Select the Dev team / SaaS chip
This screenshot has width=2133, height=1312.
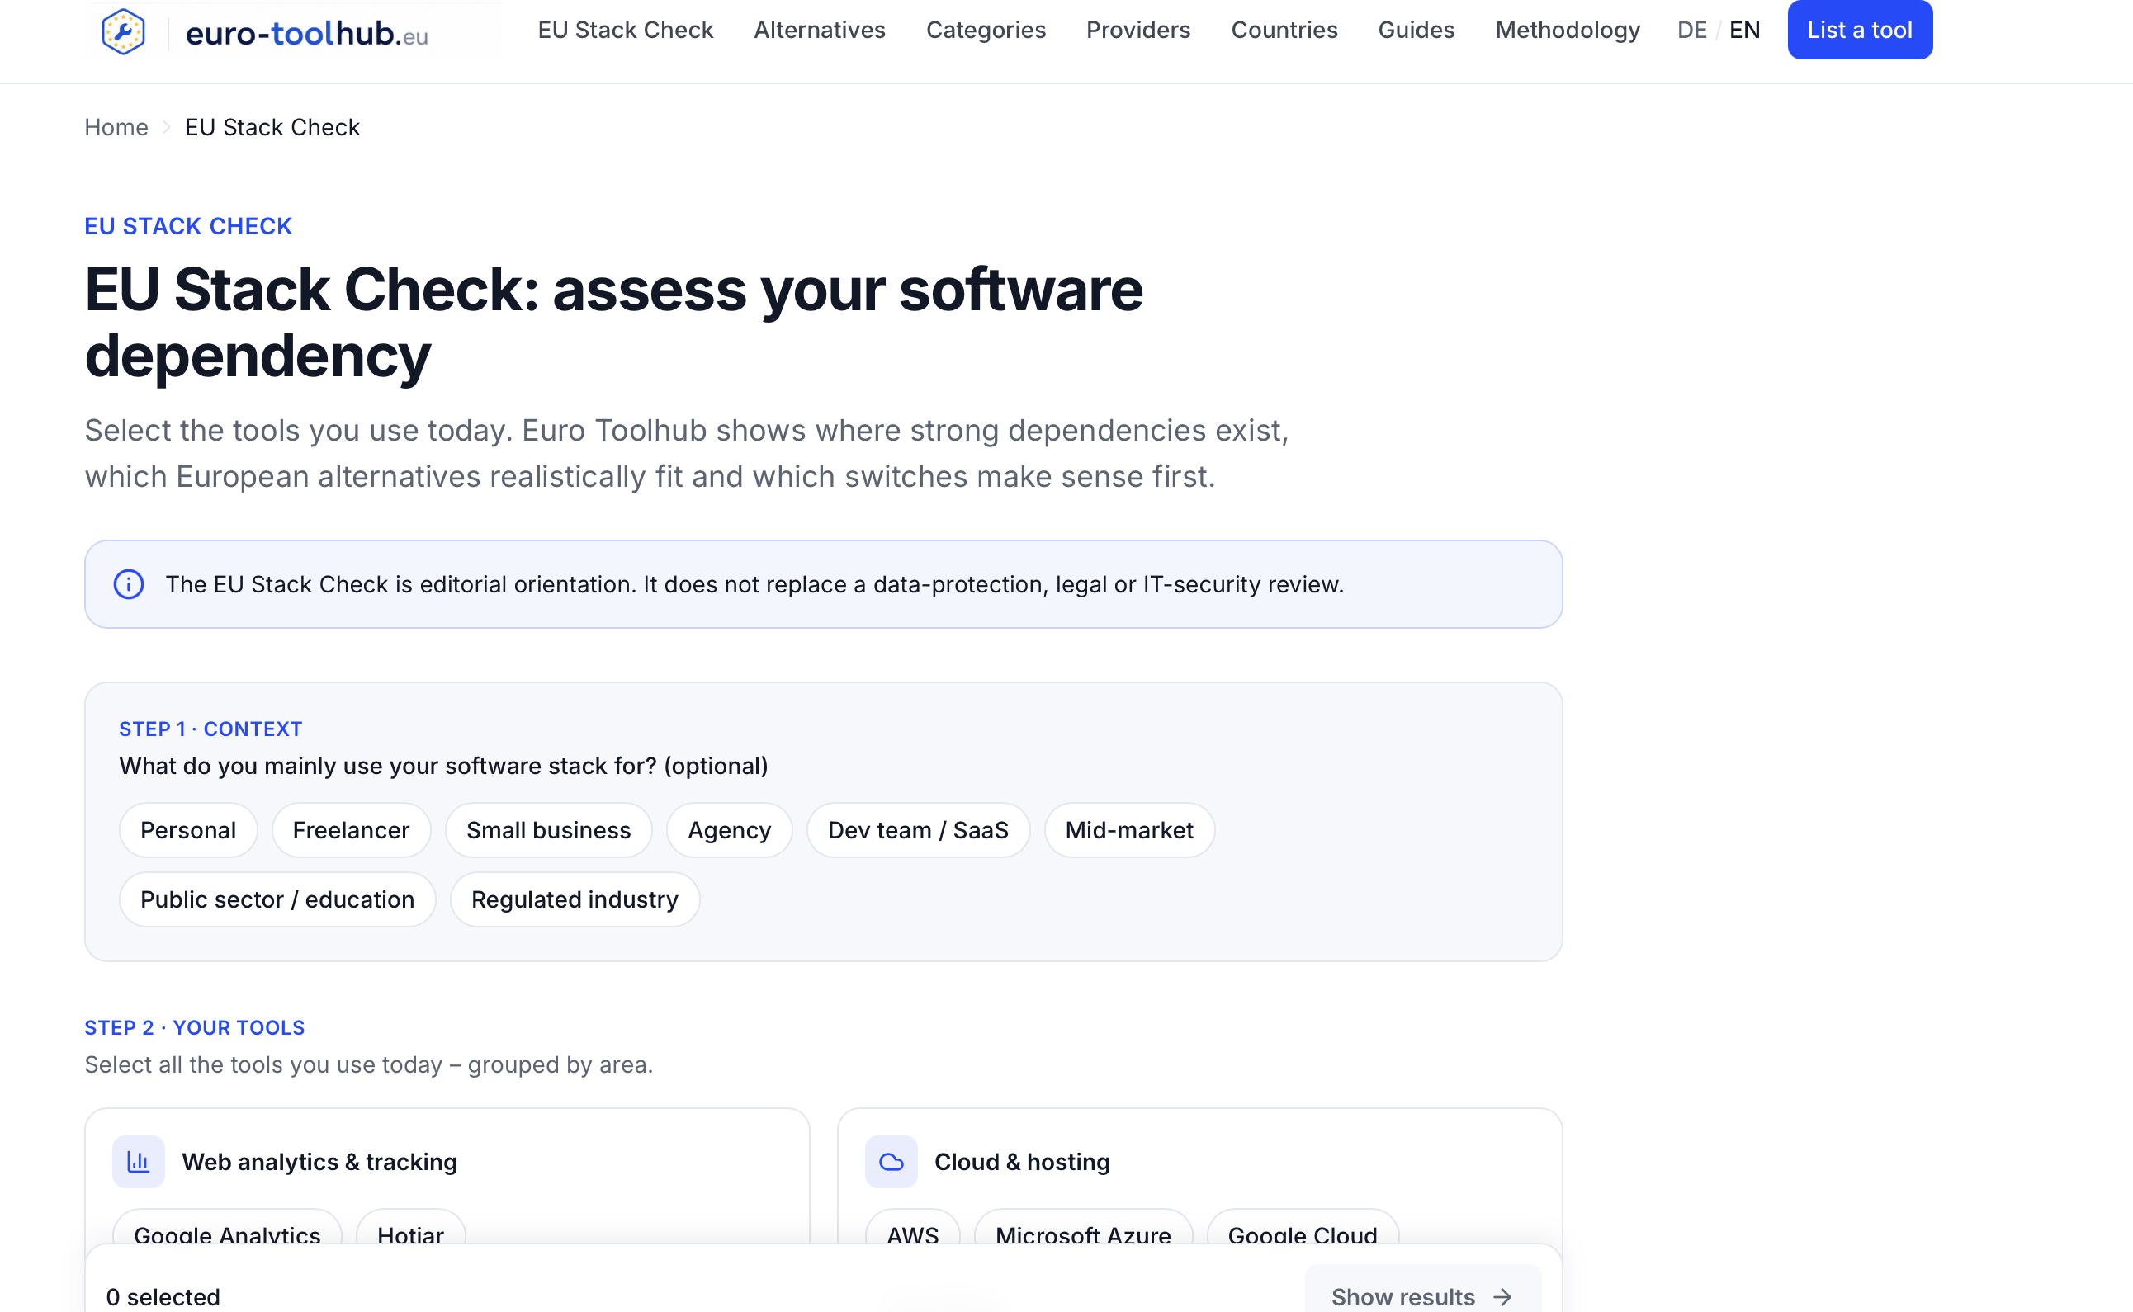(918, 829)
